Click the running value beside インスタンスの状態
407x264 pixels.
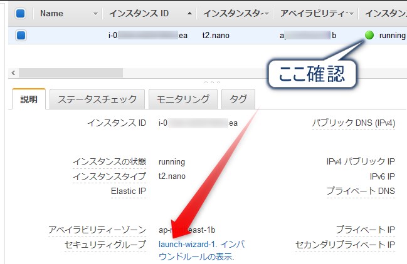[172, 161]
